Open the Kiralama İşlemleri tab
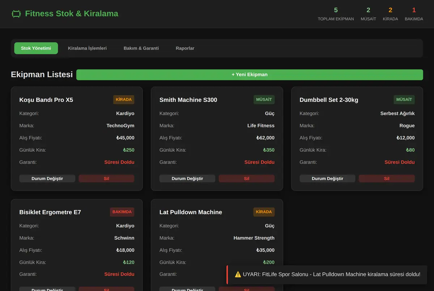Screen dimensions: 434x291 click(x=87, y=48)
